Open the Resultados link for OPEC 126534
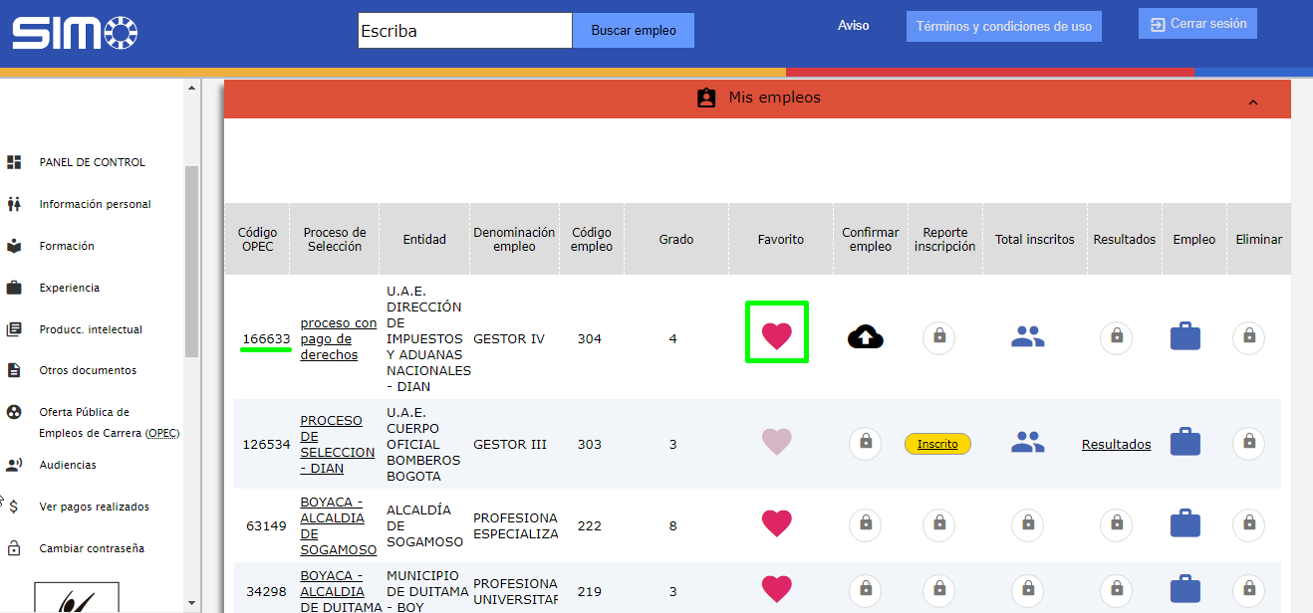 1116,445
